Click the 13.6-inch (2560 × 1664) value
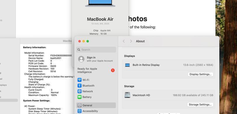The image size is (237, 114). (198, 65)
